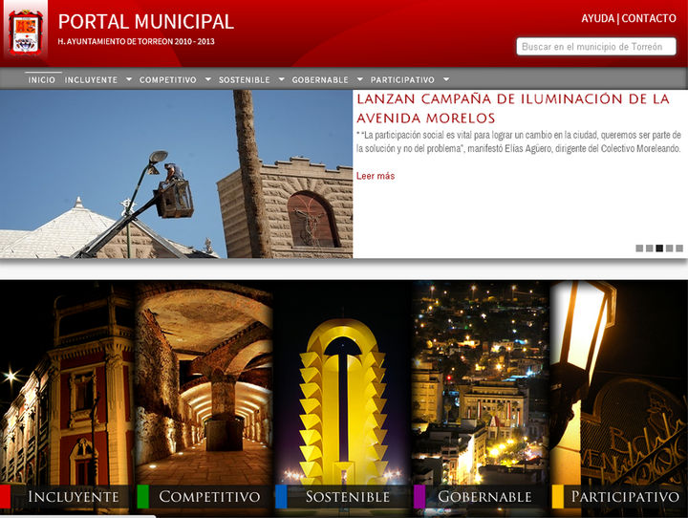This screenshot has width=688, height=518.
Task: Click the Leer más link
Action: (376, 176)
